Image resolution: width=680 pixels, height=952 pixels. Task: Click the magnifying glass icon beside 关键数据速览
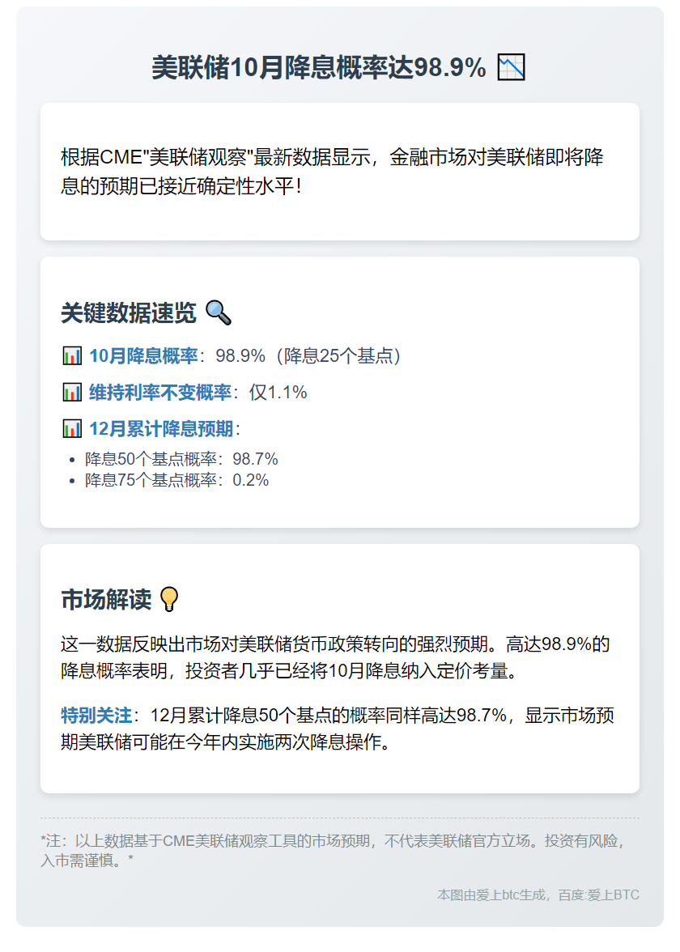pos(218,312)
